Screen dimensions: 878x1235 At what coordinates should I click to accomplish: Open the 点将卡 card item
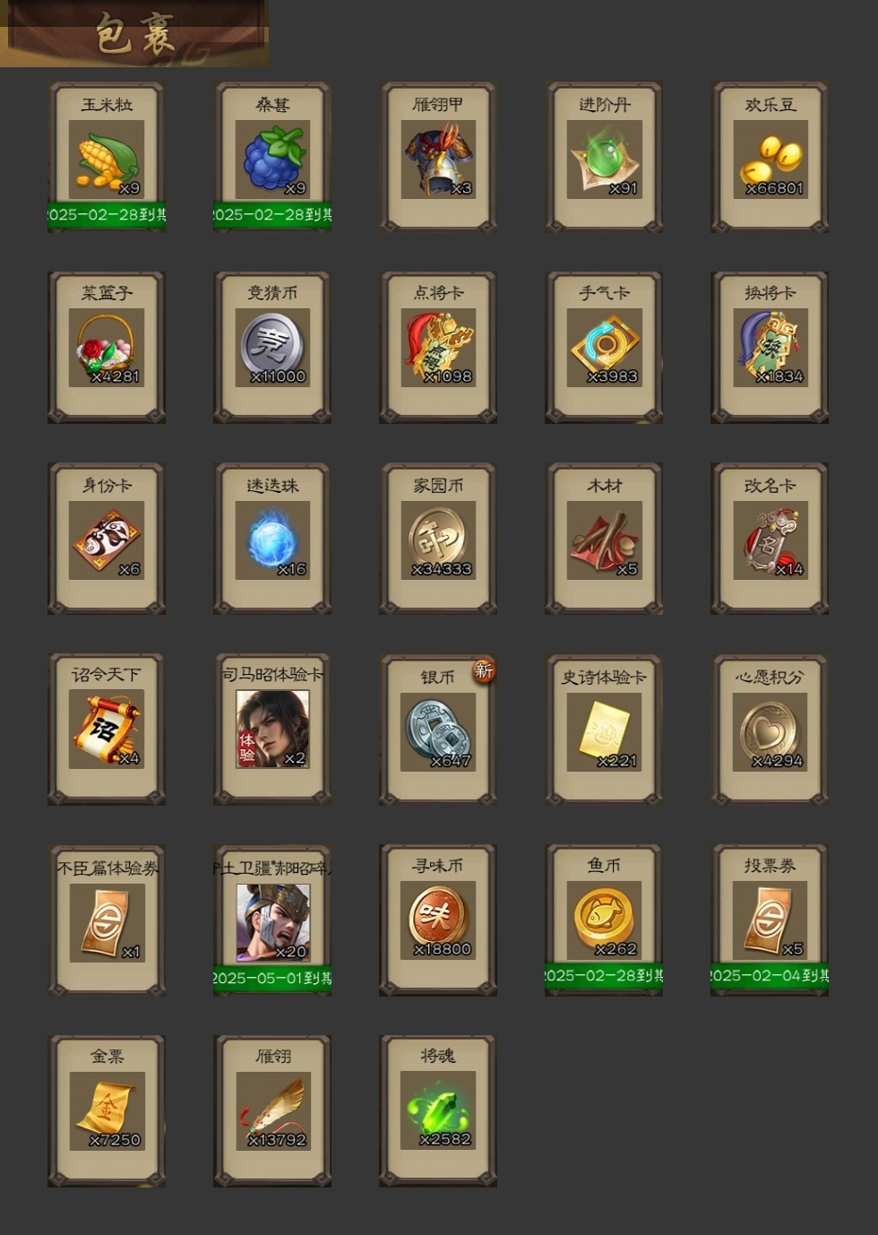click(438, 348)
